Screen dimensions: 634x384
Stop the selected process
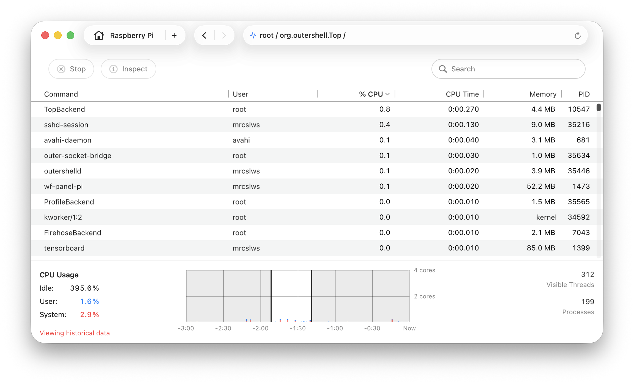click(71, 69)
